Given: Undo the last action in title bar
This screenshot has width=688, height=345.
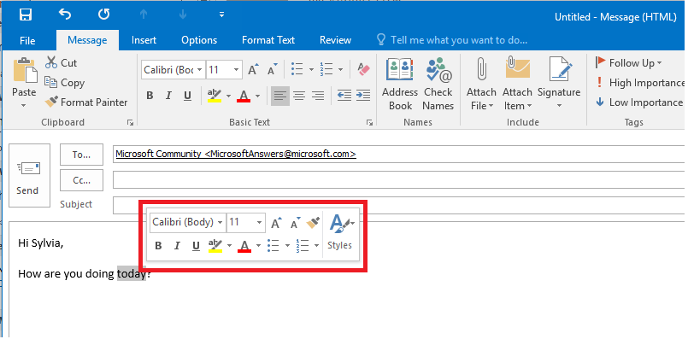Looking at the screenshot, I should click(64, 15).
